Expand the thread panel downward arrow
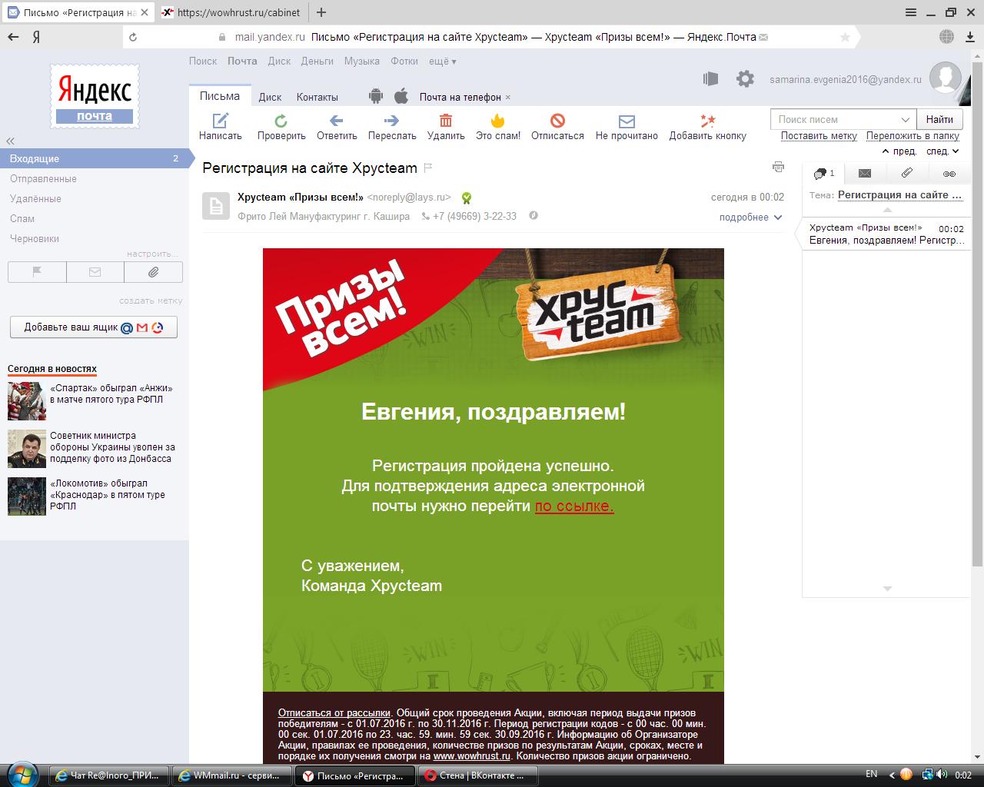Viewport: 984px width, 787px height. (887, 589)
